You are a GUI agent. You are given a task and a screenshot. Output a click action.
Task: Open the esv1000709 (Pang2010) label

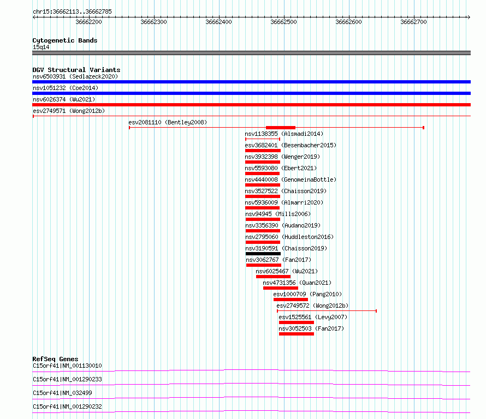coord(307,294)
